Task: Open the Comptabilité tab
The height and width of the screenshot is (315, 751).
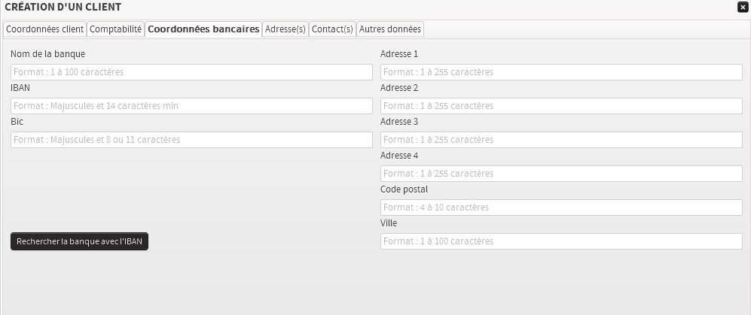Action: coord(116,29)
